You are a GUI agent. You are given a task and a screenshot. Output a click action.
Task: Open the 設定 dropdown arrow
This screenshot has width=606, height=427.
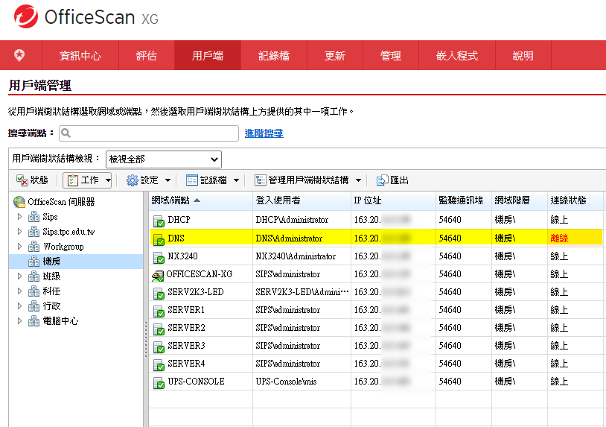168,180
